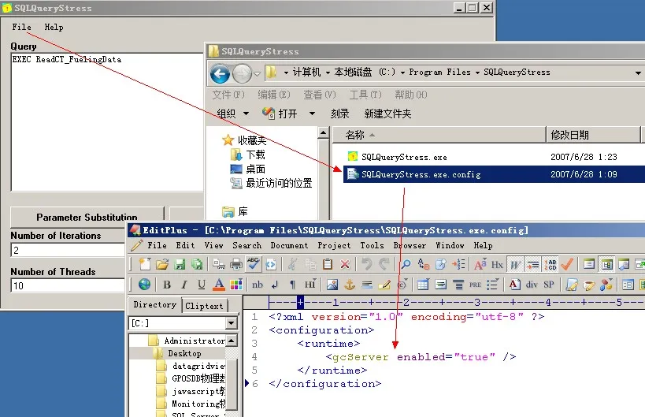Click the Save All icon in EditPlus

(197, 264)
